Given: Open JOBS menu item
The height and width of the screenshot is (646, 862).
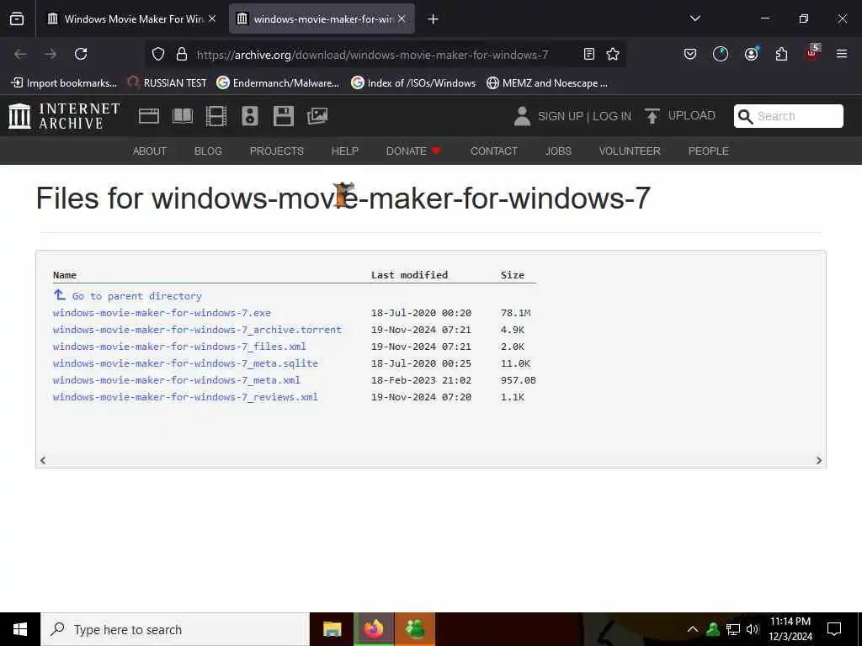Looking at the screenshot, I should 558,151.
